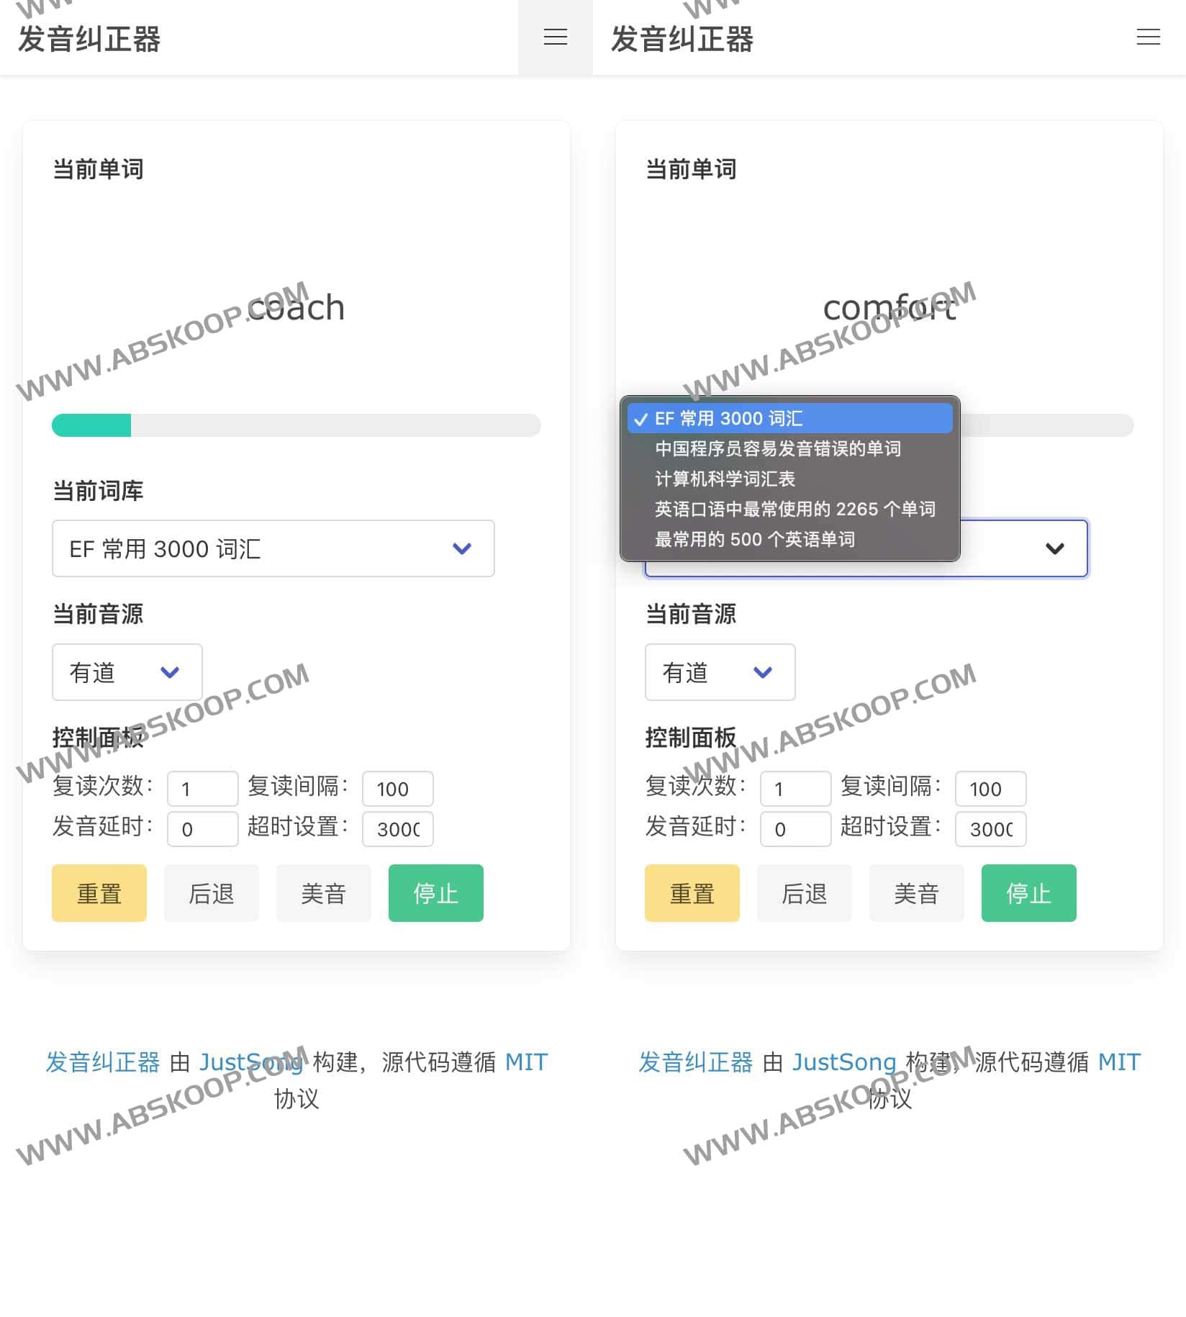Viewport: 1186px width, 1317px height.
Task: Pick 最常用的 500 个英语单词 option
Action: [x=754, y=539]
